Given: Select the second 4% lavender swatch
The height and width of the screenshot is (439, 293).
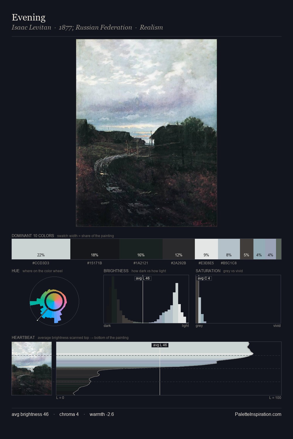Looking at the screenshot, I should point(271,249).
